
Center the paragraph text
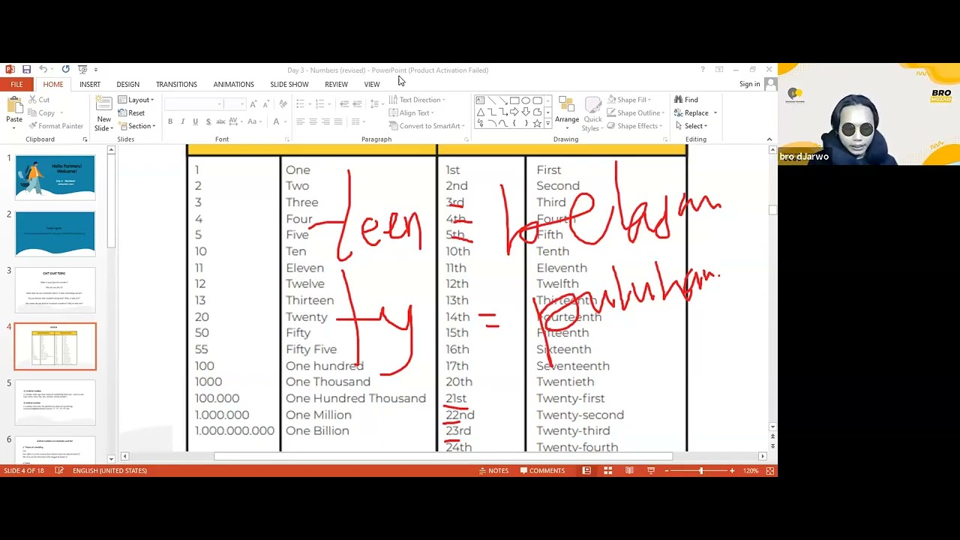click(313, 121)
